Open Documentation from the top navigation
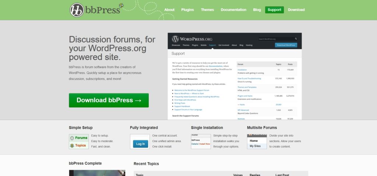377x176 pixels. (x=233, y=10)
